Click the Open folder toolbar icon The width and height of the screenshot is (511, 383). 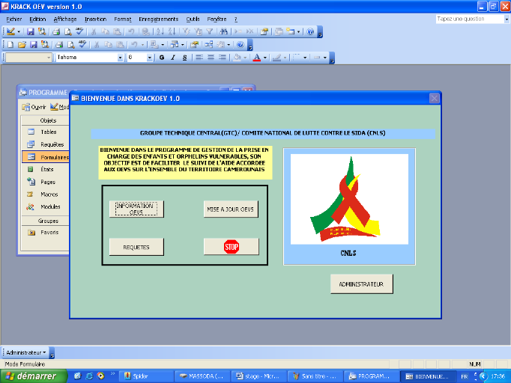tap(22, 45)
